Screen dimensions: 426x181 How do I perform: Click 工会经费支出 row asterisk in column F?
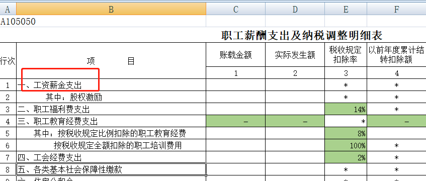396,157
